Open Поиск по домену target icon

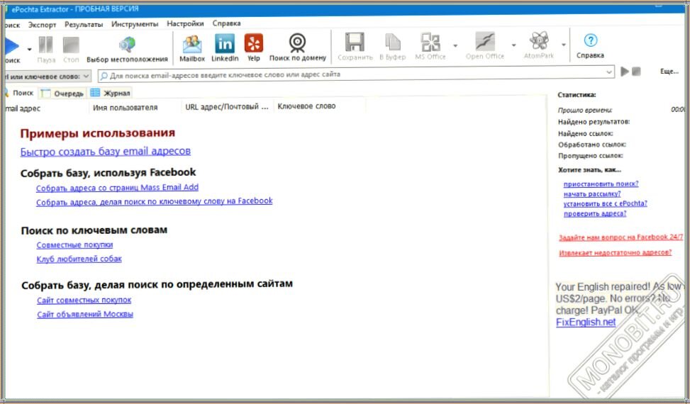pos(297,43)
